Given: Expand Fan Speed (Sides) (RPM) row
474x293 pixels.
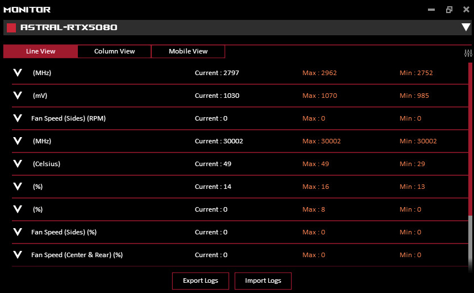Looking at the screenshot, I should coord(18,118).
